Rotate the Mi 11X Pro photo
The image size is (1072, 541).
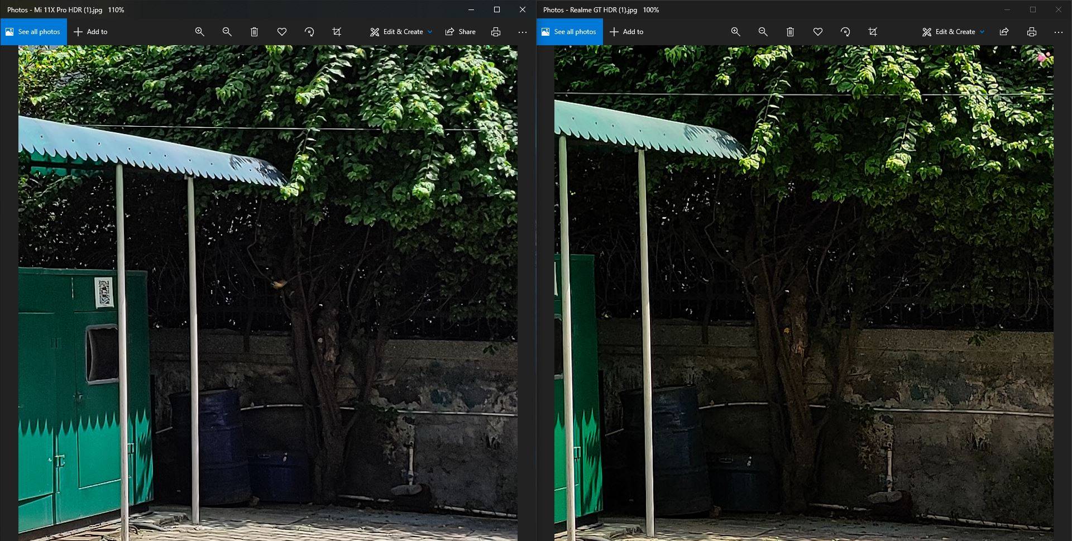[x=309, y=32]
